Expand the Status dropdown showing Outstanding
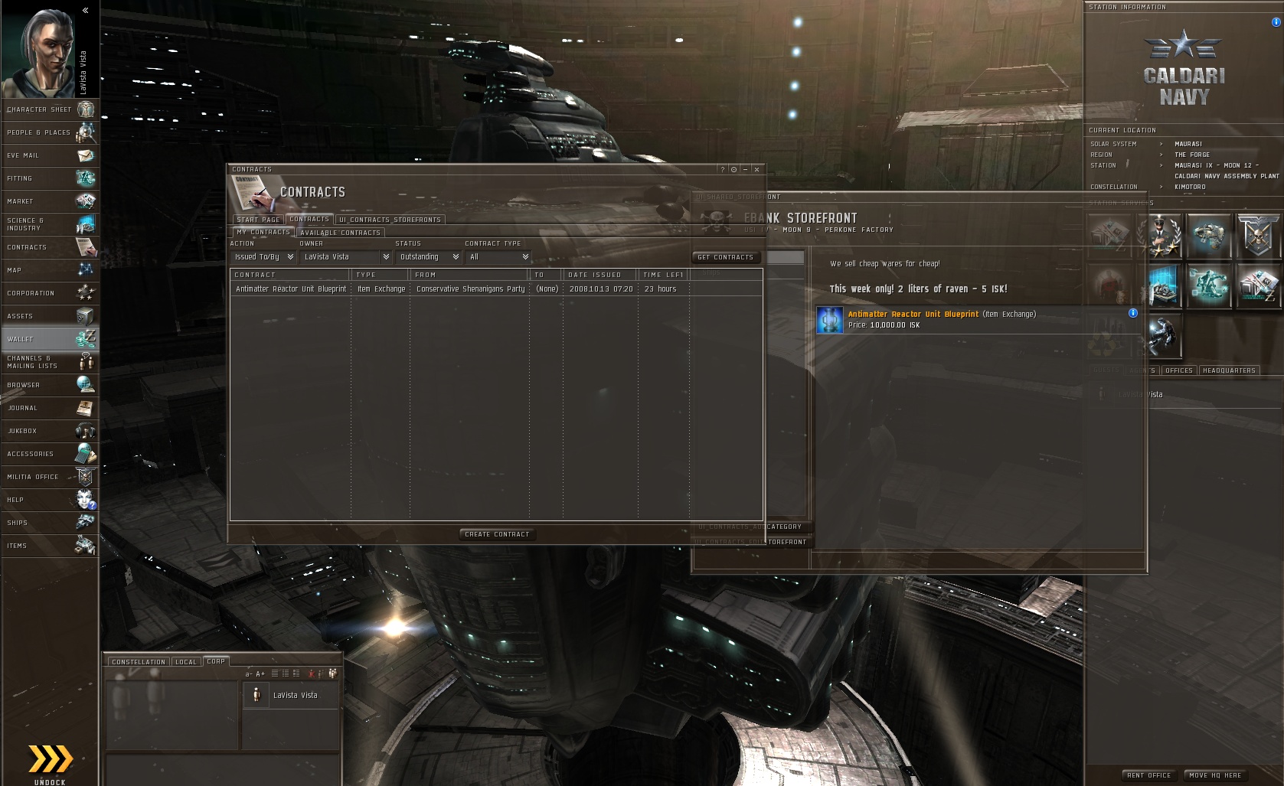 click(429, 257)
